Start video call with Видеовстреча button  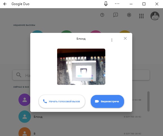point(107,101)
